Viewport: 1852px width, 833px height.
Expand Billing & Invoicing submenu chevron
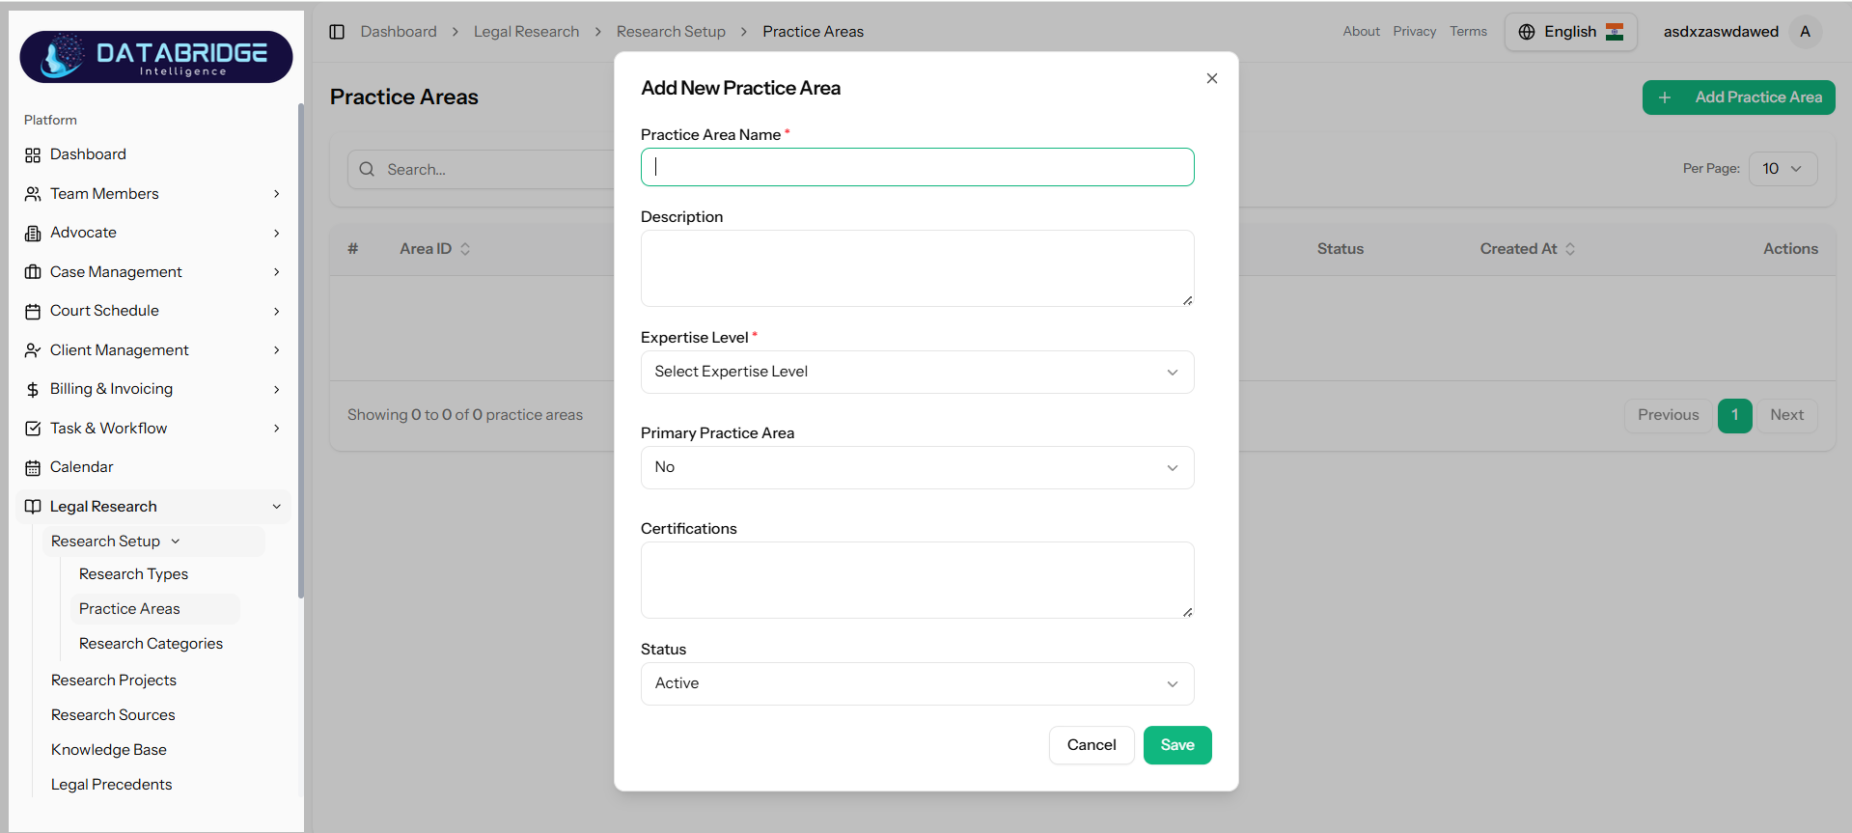(x=277, y=389)
